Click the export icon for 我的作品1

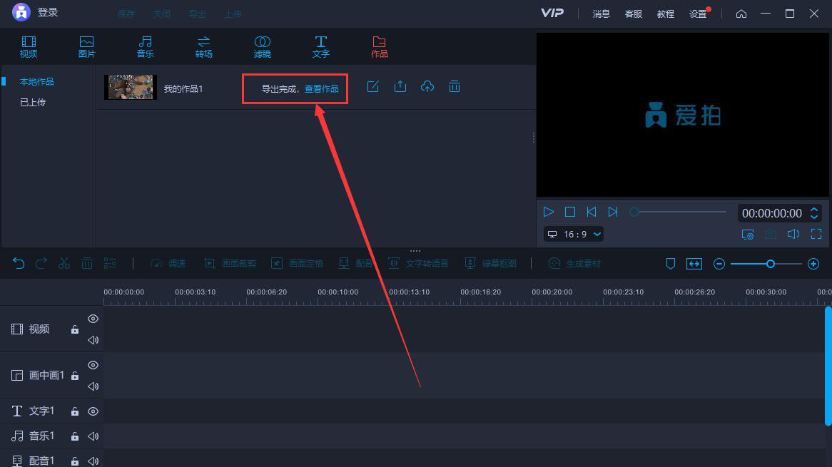[x=400, y=86]
